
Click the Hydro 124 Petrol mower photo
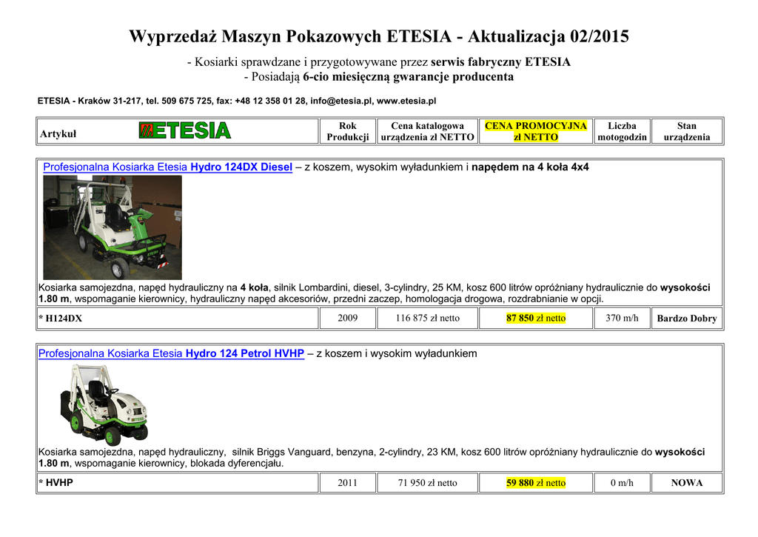pyautogui.click(x=104, y=404)
